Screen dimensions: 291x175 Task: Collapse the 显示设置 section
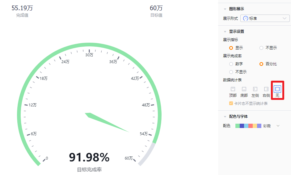click(225, 32)
